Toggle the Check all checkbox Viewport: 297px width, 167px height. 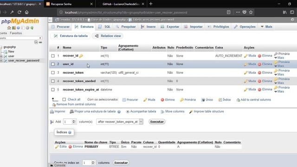tap(64, 99)
